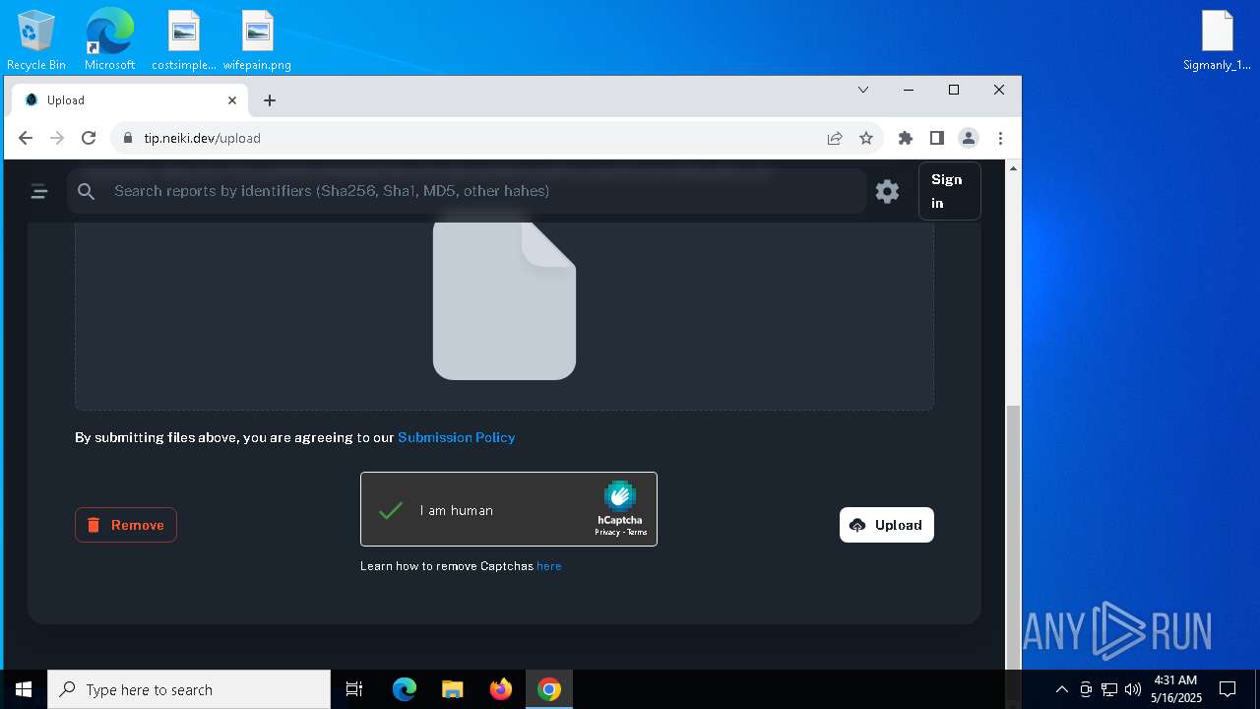Open the notification center
1260x709 pixels.
click(1228, 689)
